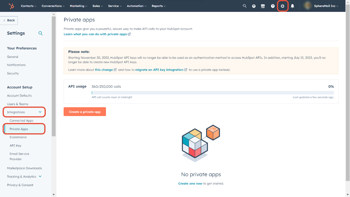Open Privacy & Consent settings
Viewport: 350px width, 197px height.
tap(20, 185)
